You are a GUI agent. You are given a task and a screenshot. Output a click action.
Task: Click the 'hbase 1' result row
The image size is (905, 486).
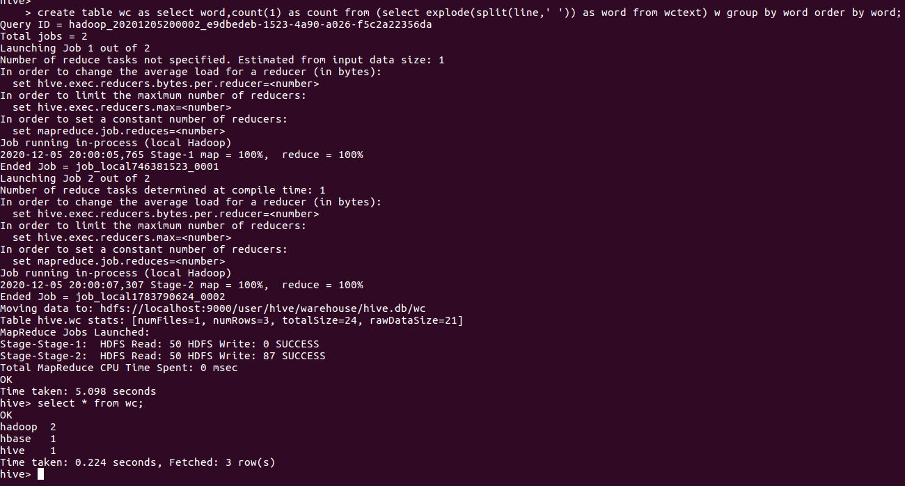pos(28,439)
